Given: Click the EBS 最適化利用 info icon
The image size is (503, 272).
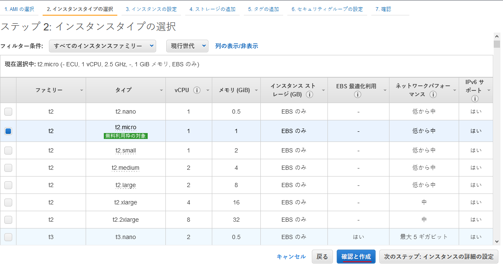Looking at the screenshot, I should coord(357,94).
